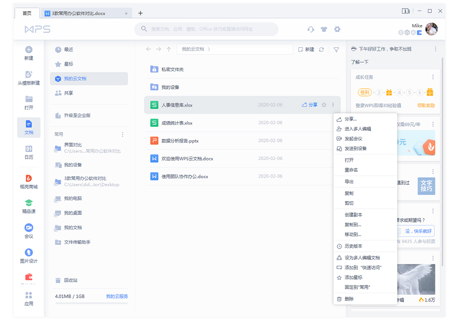Click the 新建 button in file toolbar
Viewport: 459px width, 323px height.
pos(306,49)
